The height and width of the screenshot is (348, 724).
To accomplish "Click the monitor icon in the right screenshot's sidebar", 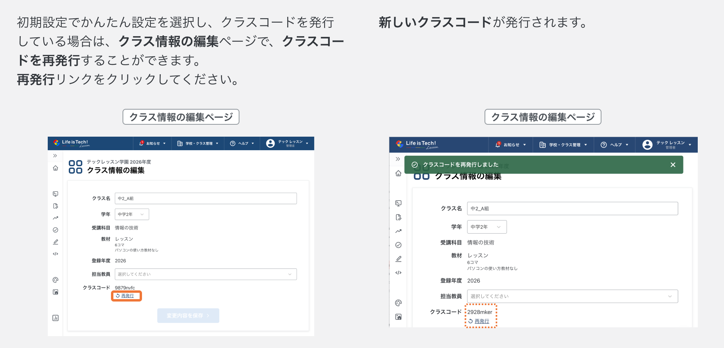I will pos(398,203).
